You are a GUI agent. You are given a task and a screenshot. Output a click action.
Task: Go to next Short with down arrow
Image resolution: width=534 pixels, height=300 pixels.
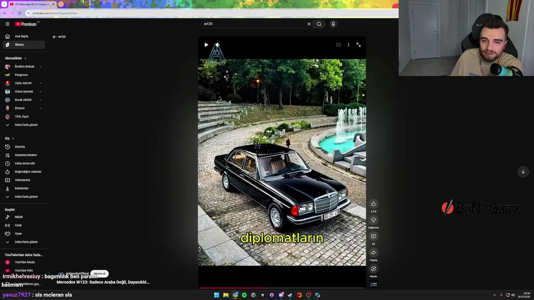(523, 172)
